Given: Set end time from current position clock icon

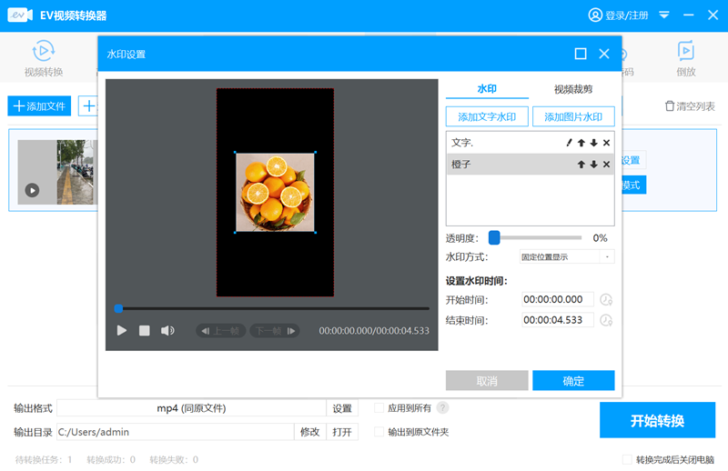Looking at the screenshot, I should [x=606, y=320].
